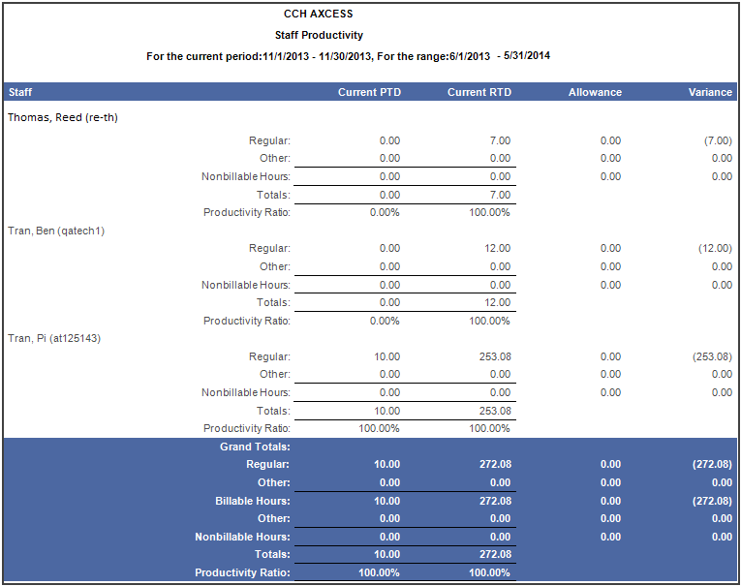741x586 pixels.
Task: Select the report period date range line
Action: pyautogui.click(x=348, y=55)
